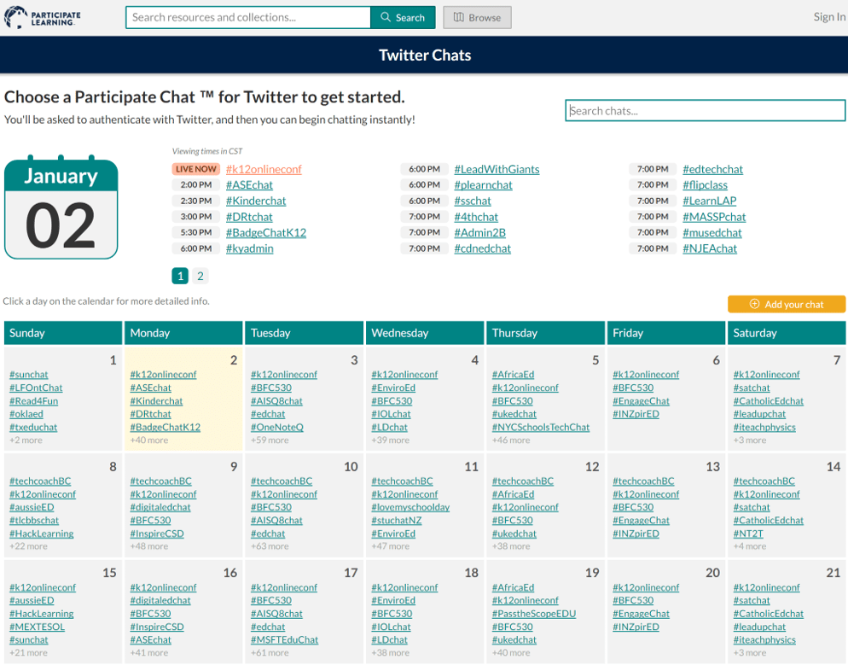Open #CatholicEdchat on Saturday the 21st
848x665 pixels.
coord(768,614)
